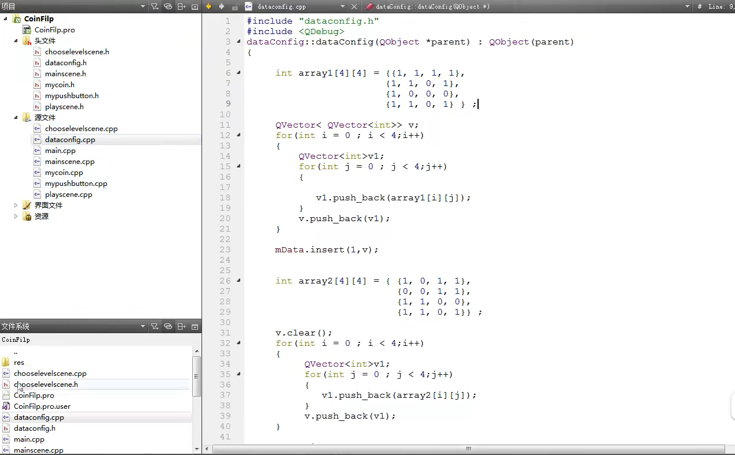735x455 pixels.
Task: Open filter options in 文件系统 panel
Action: click(x=155, y=326)
